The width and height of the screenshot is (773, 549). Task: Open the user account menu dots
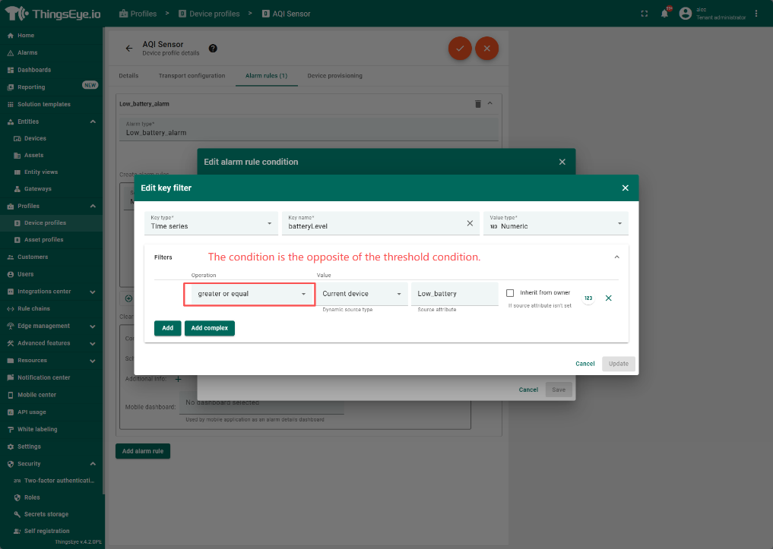pos(756,14)
